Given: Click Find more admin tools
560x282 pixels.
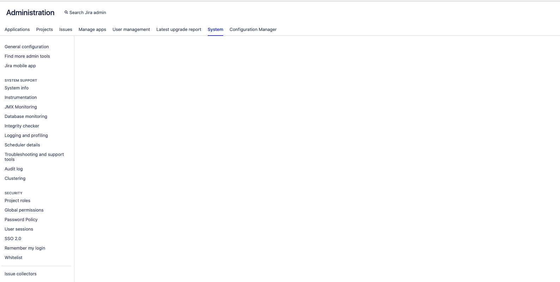Looking at the screenshot, I should pyautogui.click(x=27, y=56).
